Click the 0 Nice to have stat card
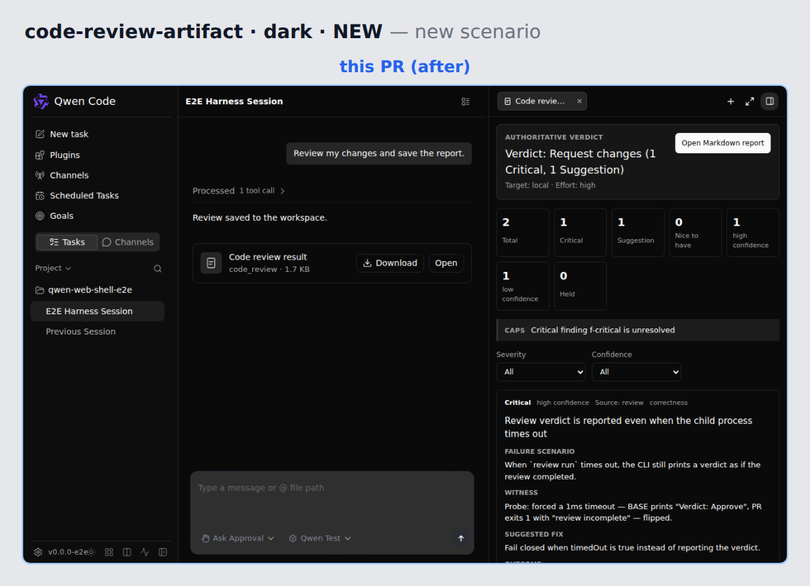 (695, 232)
